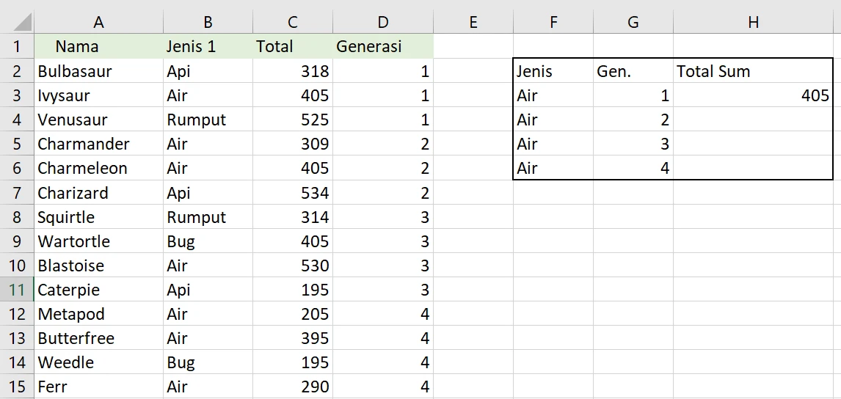
Task: Select the Jenis label in column F
Action: click(553, 71)
